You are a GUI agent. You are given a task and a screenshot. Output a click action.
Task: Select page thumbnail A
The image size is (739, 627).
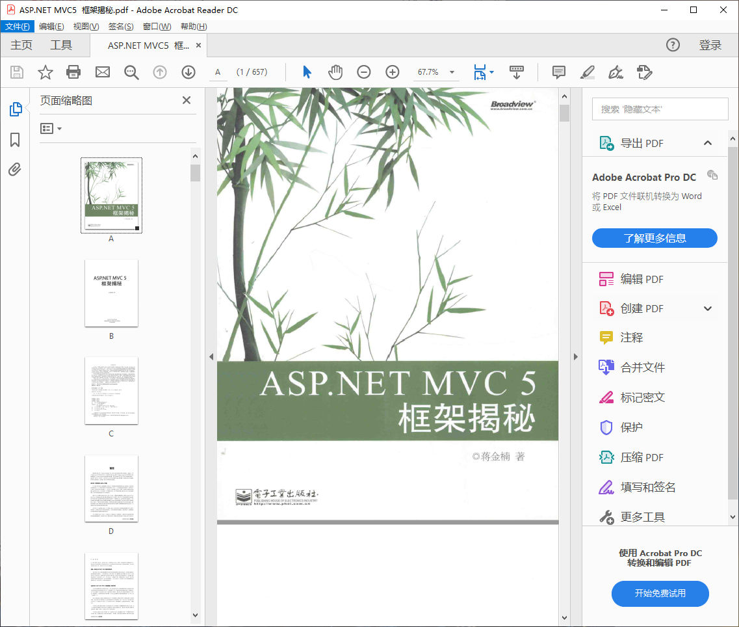click(111, 195)
